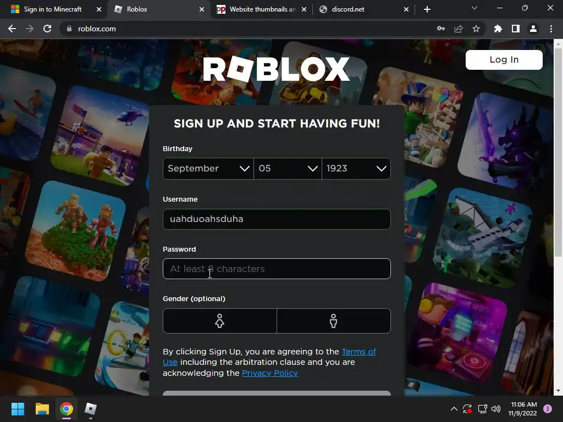Close the Chrome window

coord(550,8)
